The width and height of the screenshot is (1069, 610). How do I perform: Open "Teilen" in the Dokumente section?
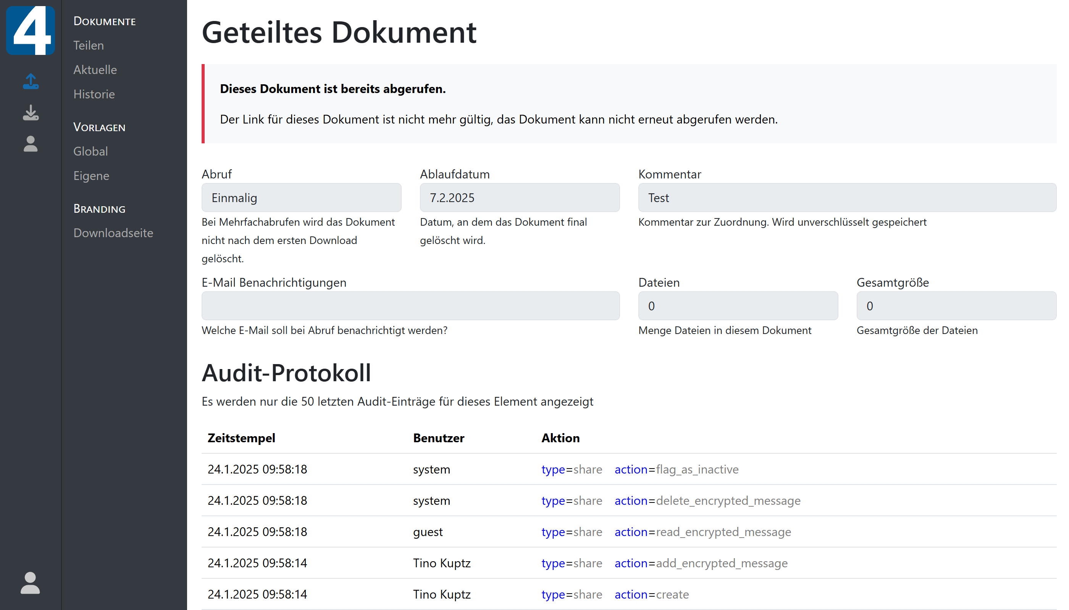[x=88, y=45]
